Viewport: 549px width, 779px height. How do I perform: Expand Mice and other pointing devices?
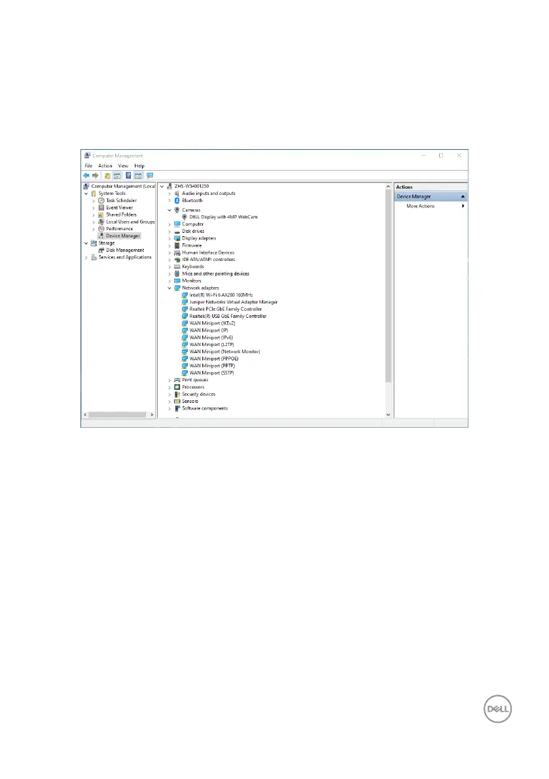169,274
